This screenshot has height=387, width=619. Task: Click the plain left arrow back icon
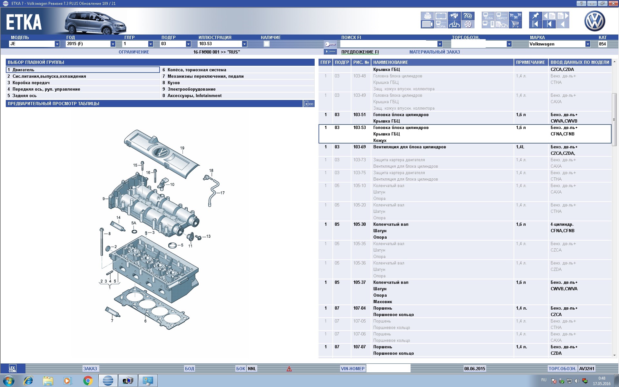coord(563,24)
